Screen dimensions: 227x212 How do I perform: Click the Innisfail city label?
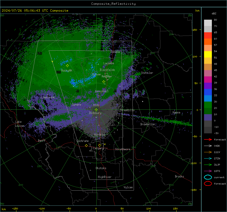click(x=102, y=91)
